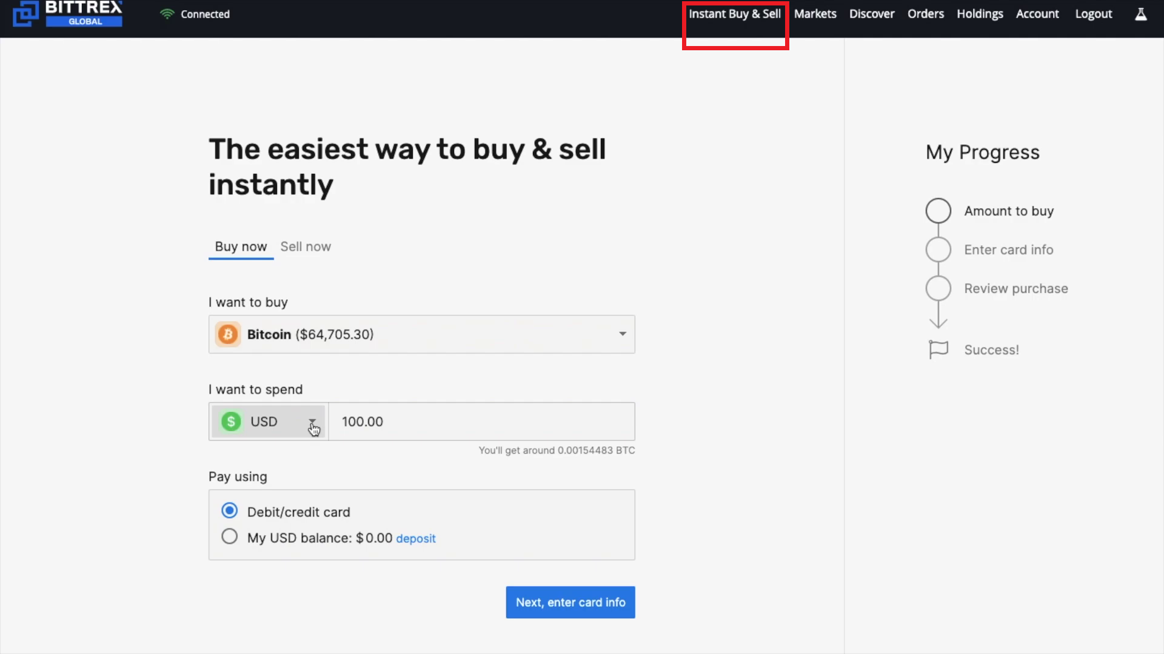Select Debit/credit card payment option

point(229,511)
